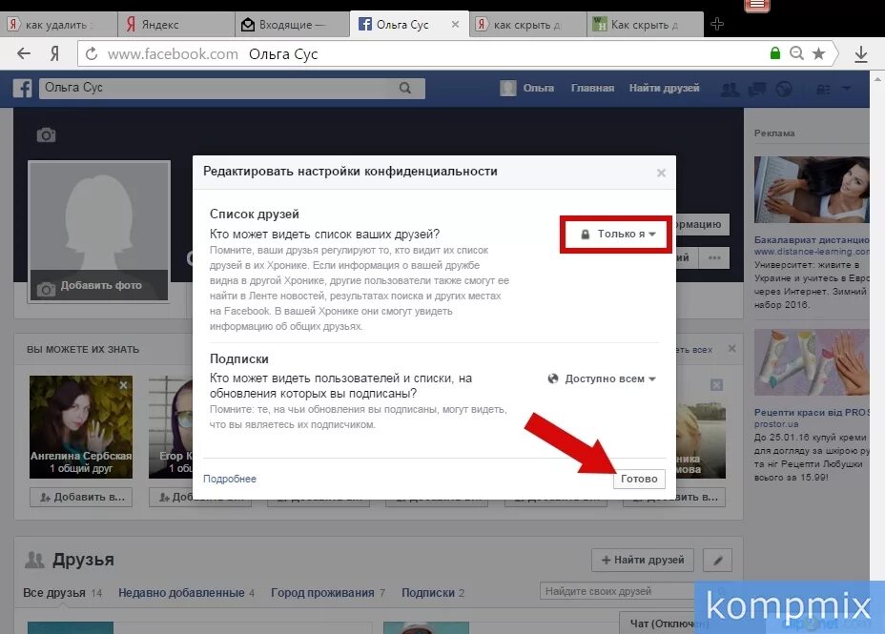
Task: Open the hand cream ad image
Action: coord(812,362)
